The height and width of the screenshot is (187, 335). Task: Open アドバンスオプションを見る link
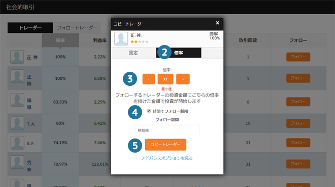point(167,158)
